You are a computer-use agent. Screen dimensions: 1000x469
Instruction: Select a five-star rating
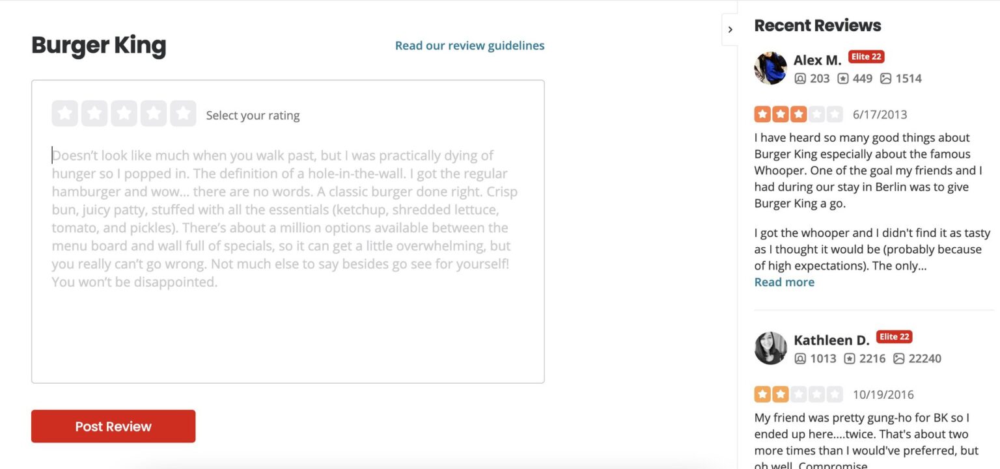coord(184,113)
